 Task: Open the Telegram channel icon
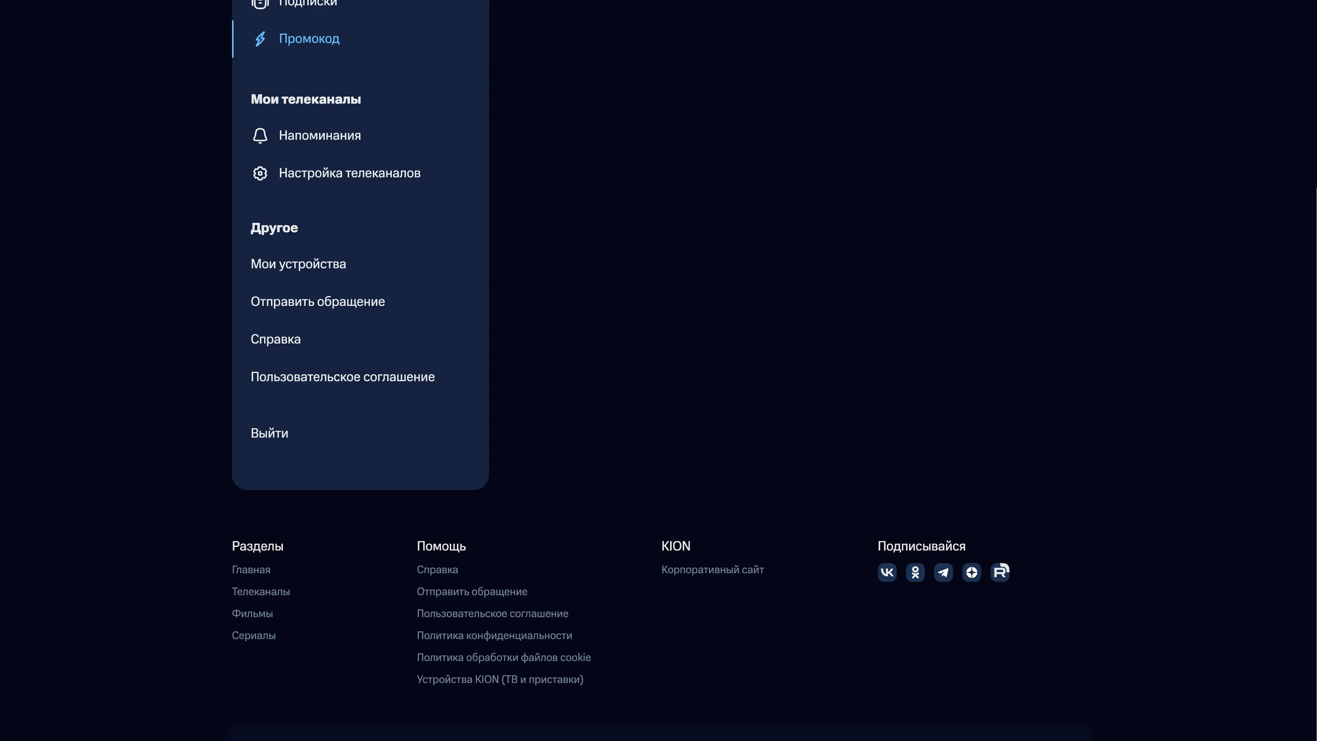coord(943,572)
